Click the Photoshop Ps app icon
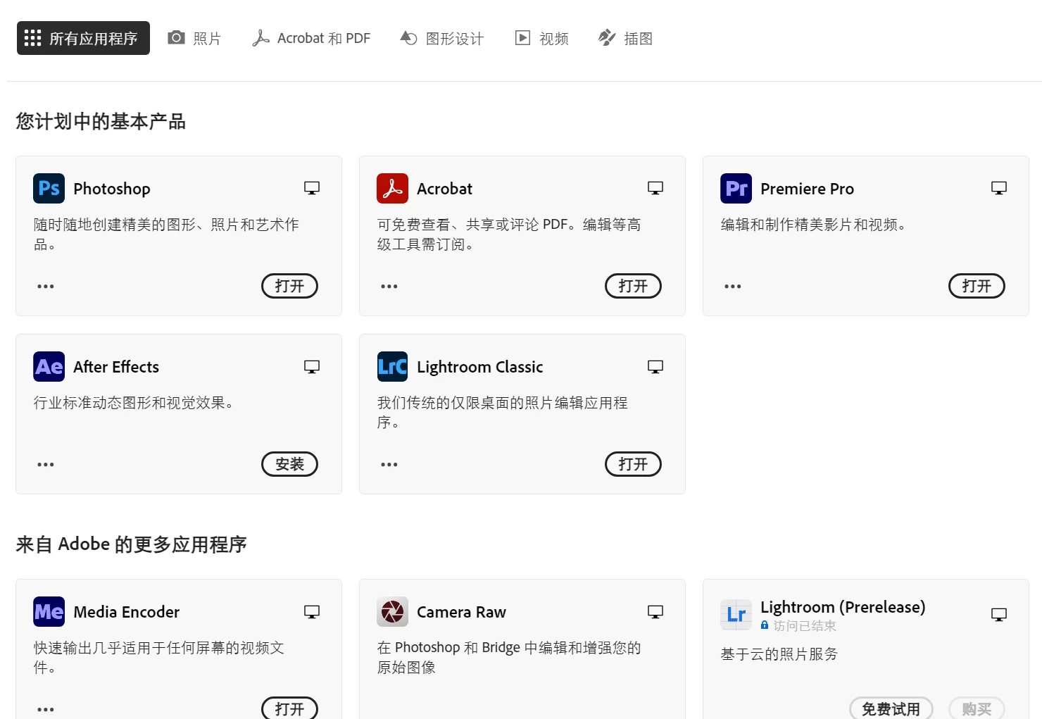1042x719 pixels. coord(49,188)
